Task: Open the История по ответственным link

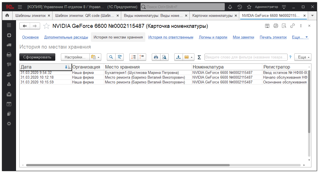Action: pyautogui.click(x=171, y=37)
